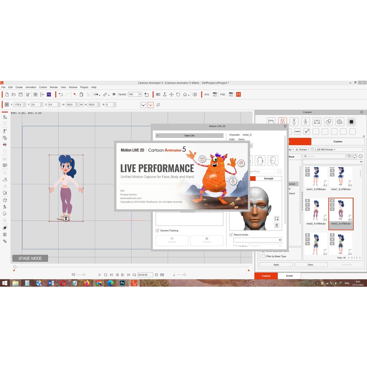Click the Content folder icon category

coord(271,122)
